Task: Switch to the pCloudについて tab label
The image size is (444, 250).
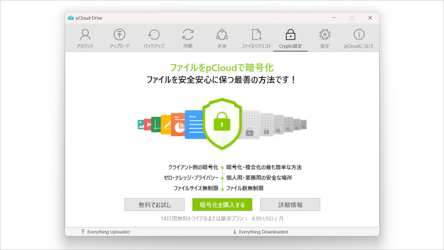Action: [359, 46]
